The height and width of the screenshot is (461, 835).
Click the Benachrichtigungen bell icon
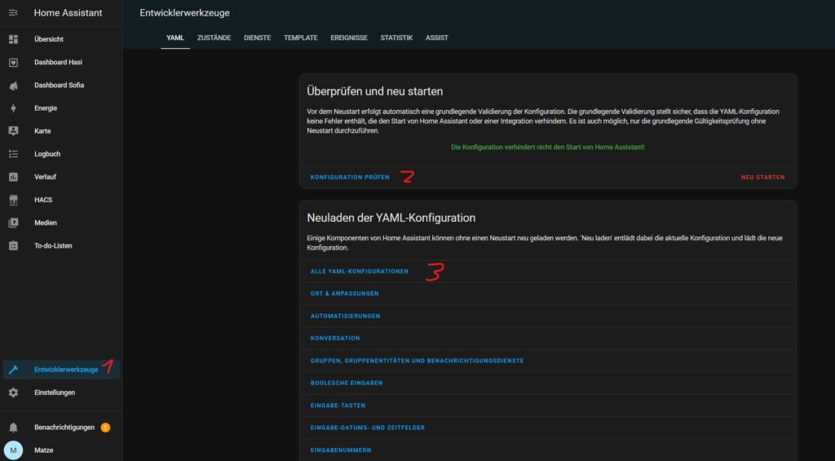[13, 428]
